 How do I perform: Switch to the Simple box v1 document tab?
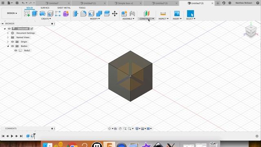pos(125,3)
